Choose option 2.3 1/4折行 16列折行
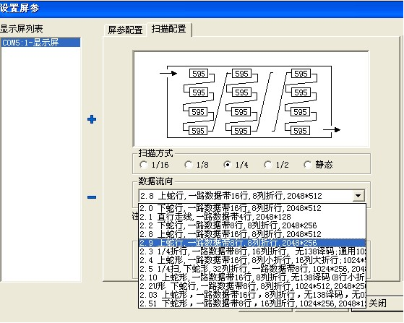This screenshot has height=323, width=404. pyautogui.click(x=252, y=251)
